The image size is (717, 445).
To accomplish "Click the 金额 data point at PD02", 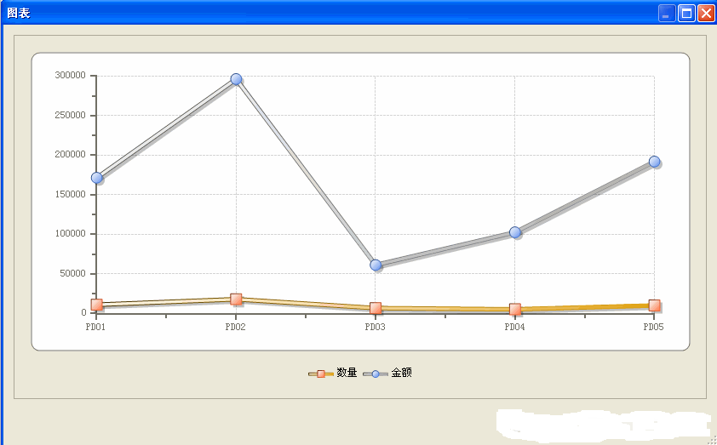I will [236, 79].
